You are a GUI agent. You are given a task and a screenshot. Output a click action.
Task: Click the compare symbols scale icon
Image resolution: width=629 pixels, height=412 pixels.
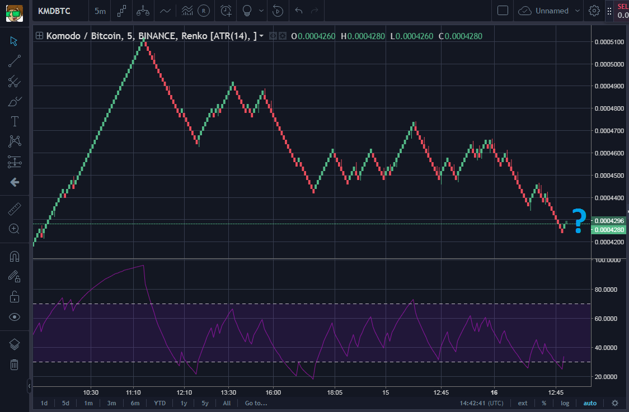(143, 11)
